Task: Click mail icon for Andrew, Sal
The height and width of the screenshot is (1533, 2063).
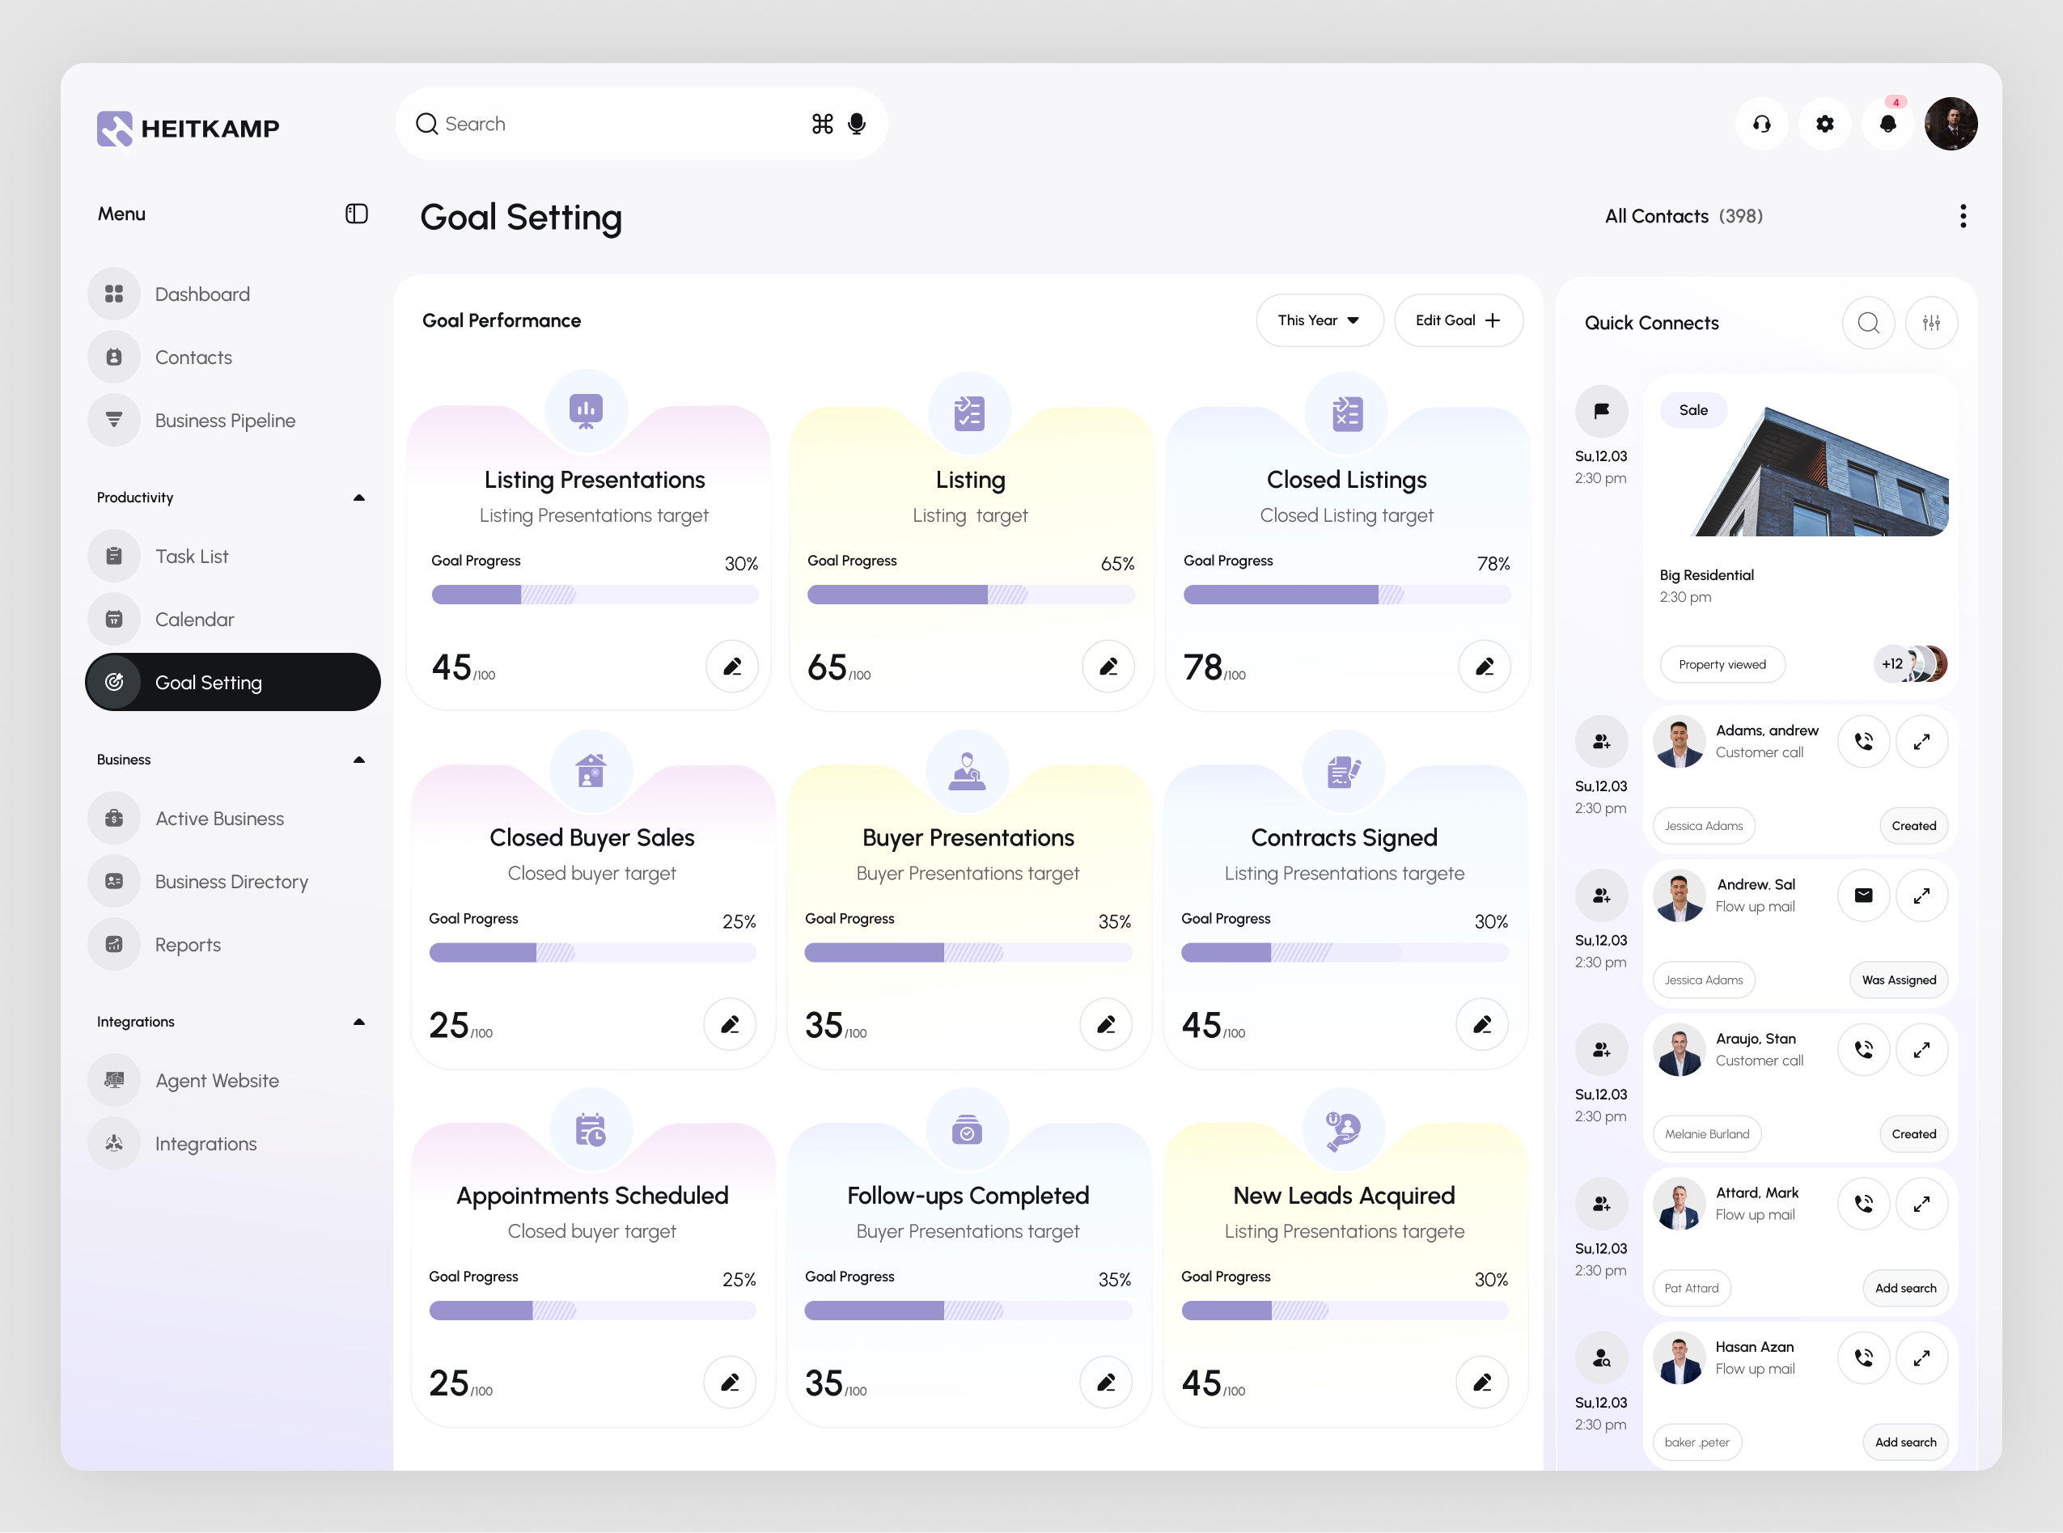Action: (x=1863, y=896)
